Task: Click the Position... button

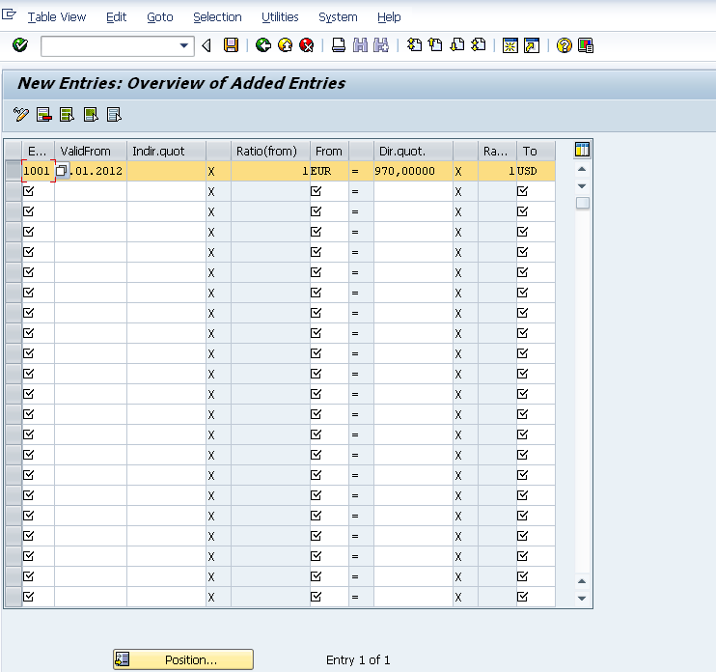Action: click(x=183, y=659)
